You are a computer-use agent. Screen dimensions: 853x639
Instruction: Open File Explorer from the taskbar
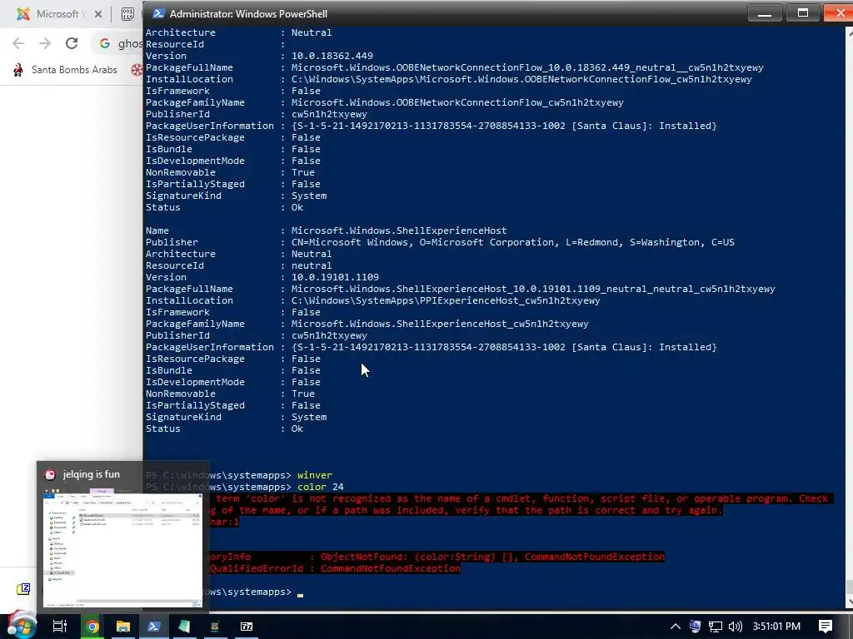pos(123,627)
